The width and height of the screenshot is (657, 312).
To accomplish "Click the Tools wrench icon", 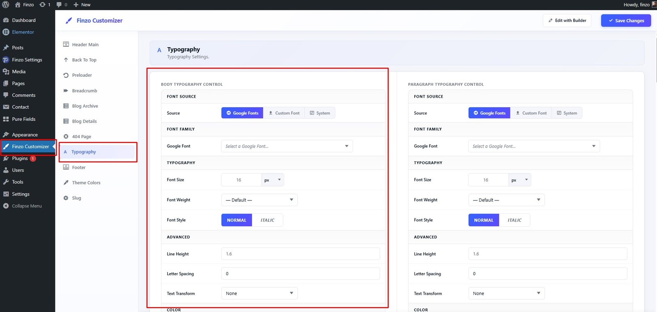I will [6, 182].
